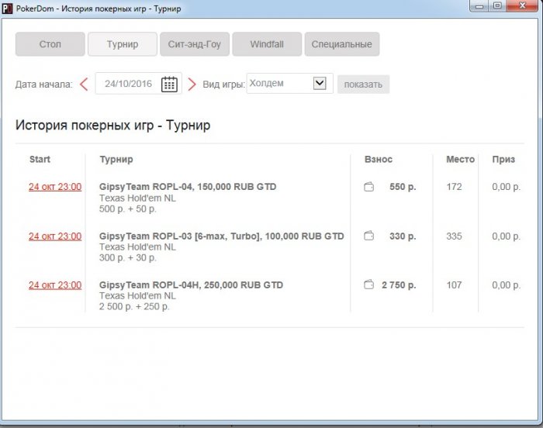The image size is (543, 428).
Task: Click the place value 335
Action: pyautogui.click(x=454, y=236)
